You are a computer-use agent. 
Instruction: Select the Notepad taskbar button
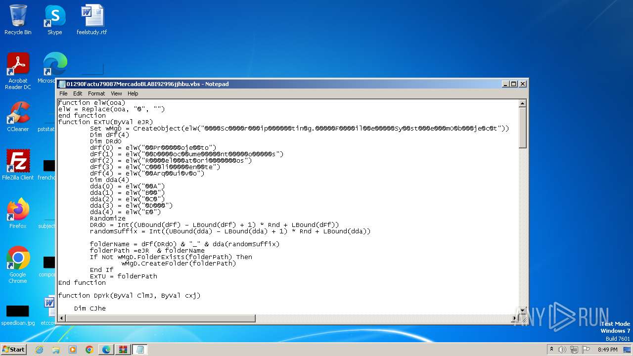coord(140,350)
